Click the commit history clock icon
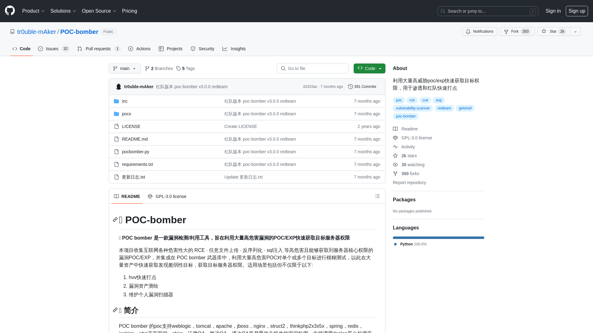593x333 pixels. [351, 87]
